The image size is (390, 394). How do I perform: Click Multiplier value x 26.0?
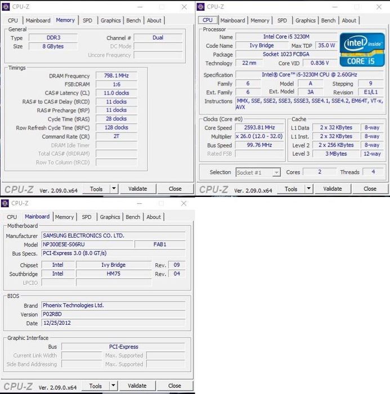click(x=259, y=136)
